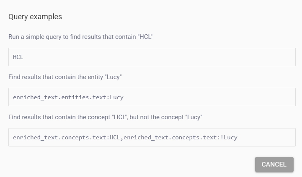Click "!Lucy" at the end of the concepts query
The height and width of the screenshot is (177, 302).
pyautogui.click(x=229, y=137)
